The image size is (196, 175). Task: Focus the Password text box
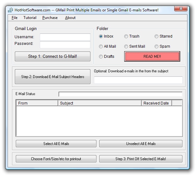click(65, 44)
